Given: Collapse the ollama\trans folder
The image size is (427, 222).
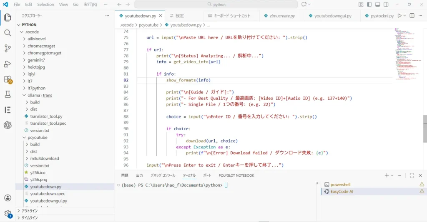Looking at the screenshot, I should coord(65,95).
